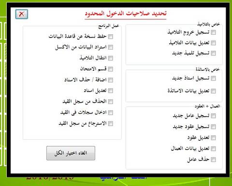Viewport: 232px width, 186px height.
Task: Click the title تحديد صلاحيات الدخول المحدود
Action: [126, 13]
